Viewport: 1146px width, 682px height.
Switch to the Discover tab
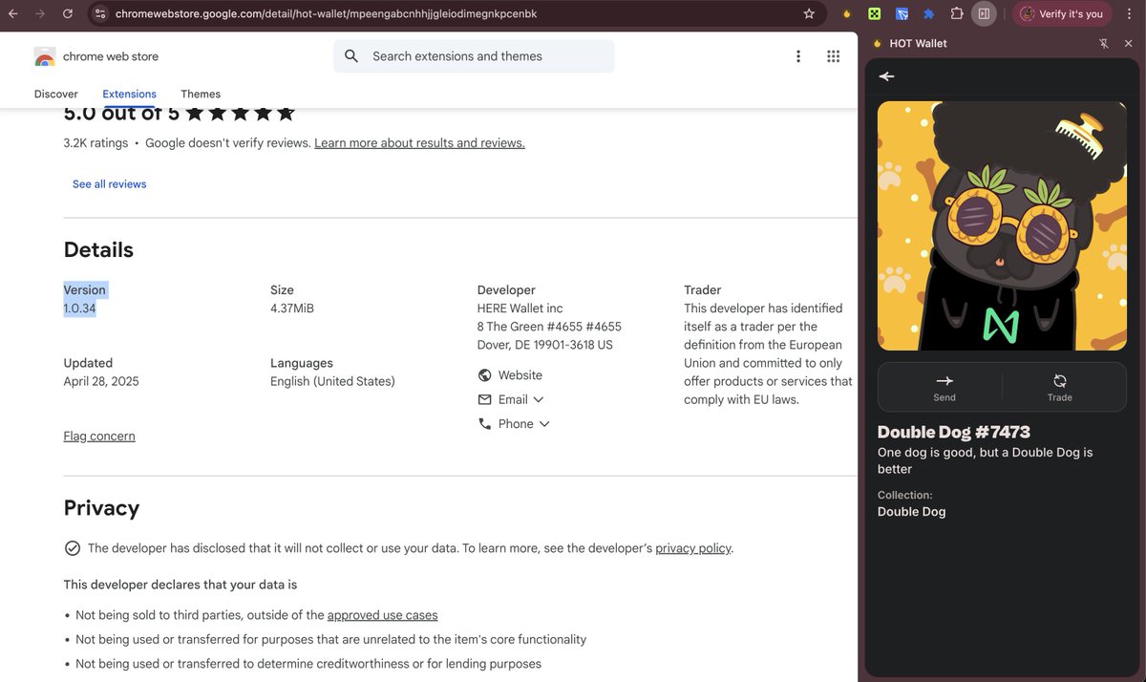point(56,94)
